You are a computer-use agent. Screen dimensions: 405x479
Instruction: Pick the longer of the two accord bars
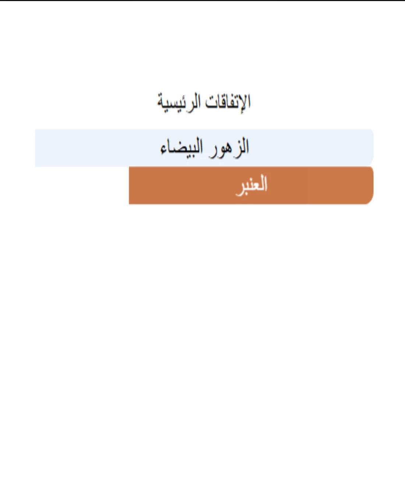[204, 148]
